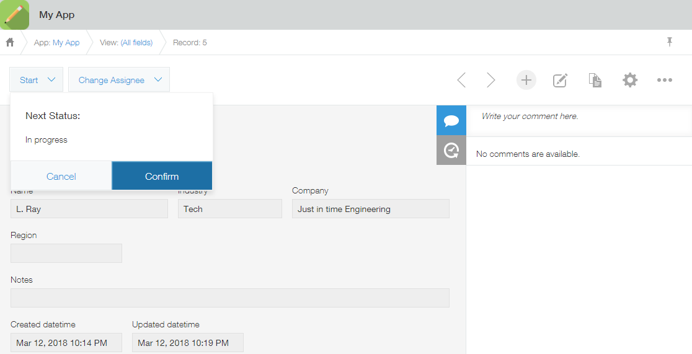692x354 pixels.
Task: Duplicate the record with copy icon
Action: [x=595, y=80]
